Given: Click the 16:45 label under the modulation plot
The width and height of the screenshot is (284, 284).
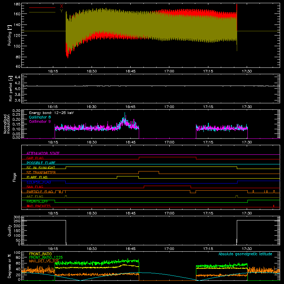Looking at the screenshot, I should [130, 142].
